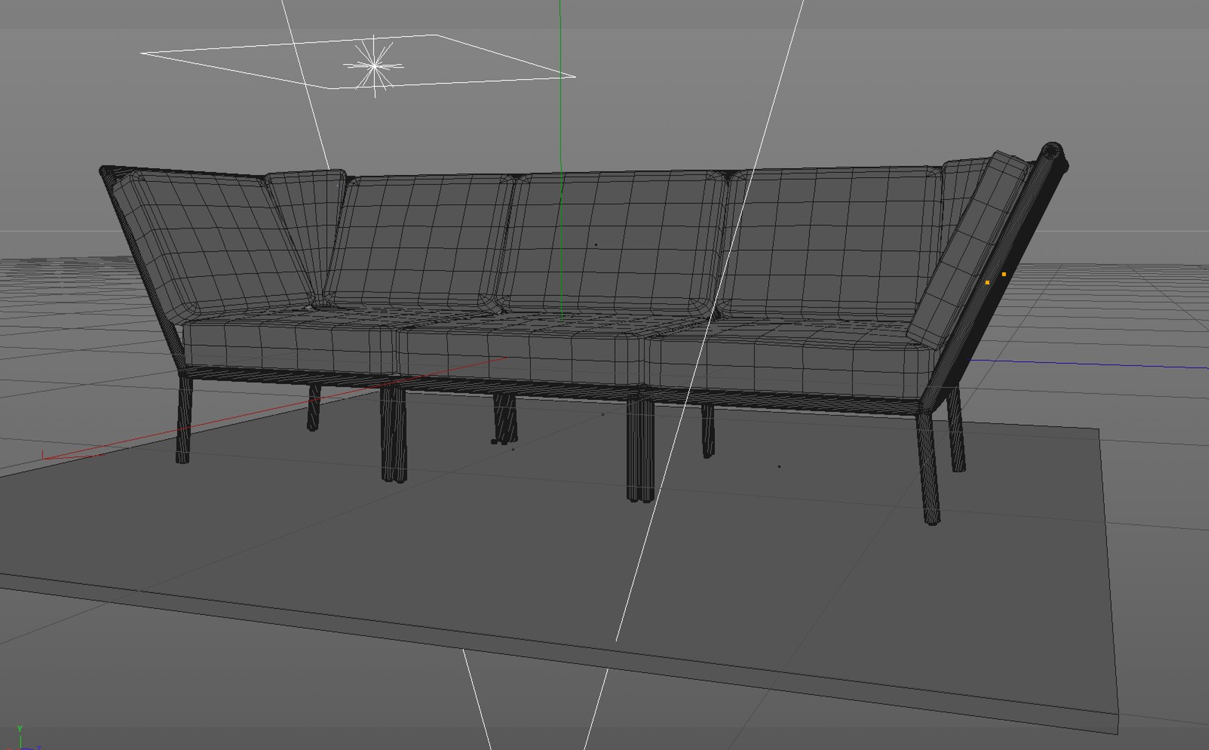Select the right back cushion

click(x=833, y=243)
